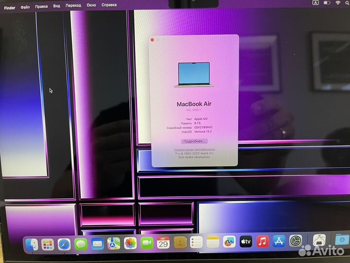Viewport: 350px width, 263px height.
Task: Open the blue Downloads folder in the Dock
Action: point(342,240)
